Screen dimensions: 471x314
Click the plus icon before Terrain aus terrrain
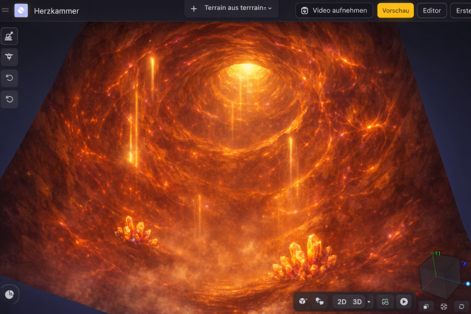[194, 9]
